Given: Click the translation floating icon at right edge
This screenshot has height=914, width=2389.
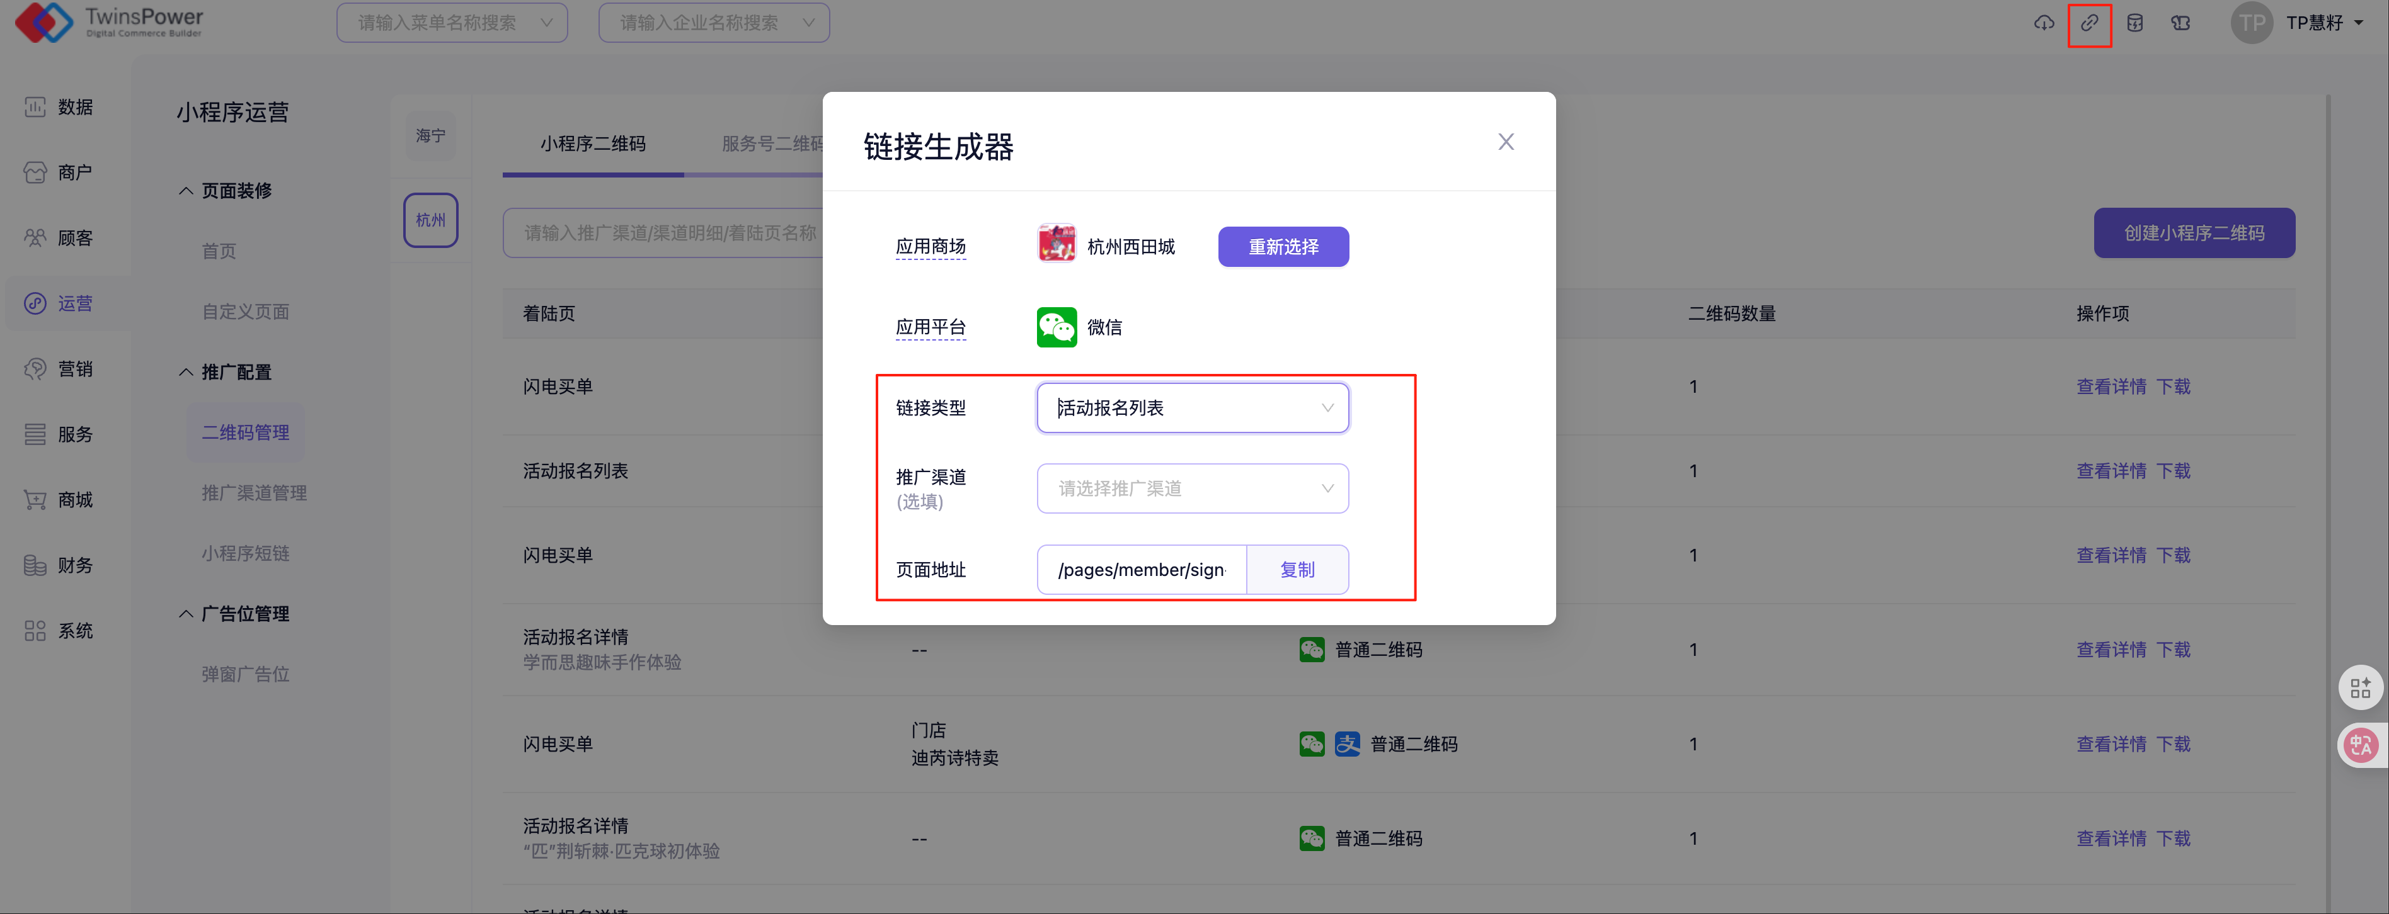Looking at the screenshot, I should tap(2360, 745).
